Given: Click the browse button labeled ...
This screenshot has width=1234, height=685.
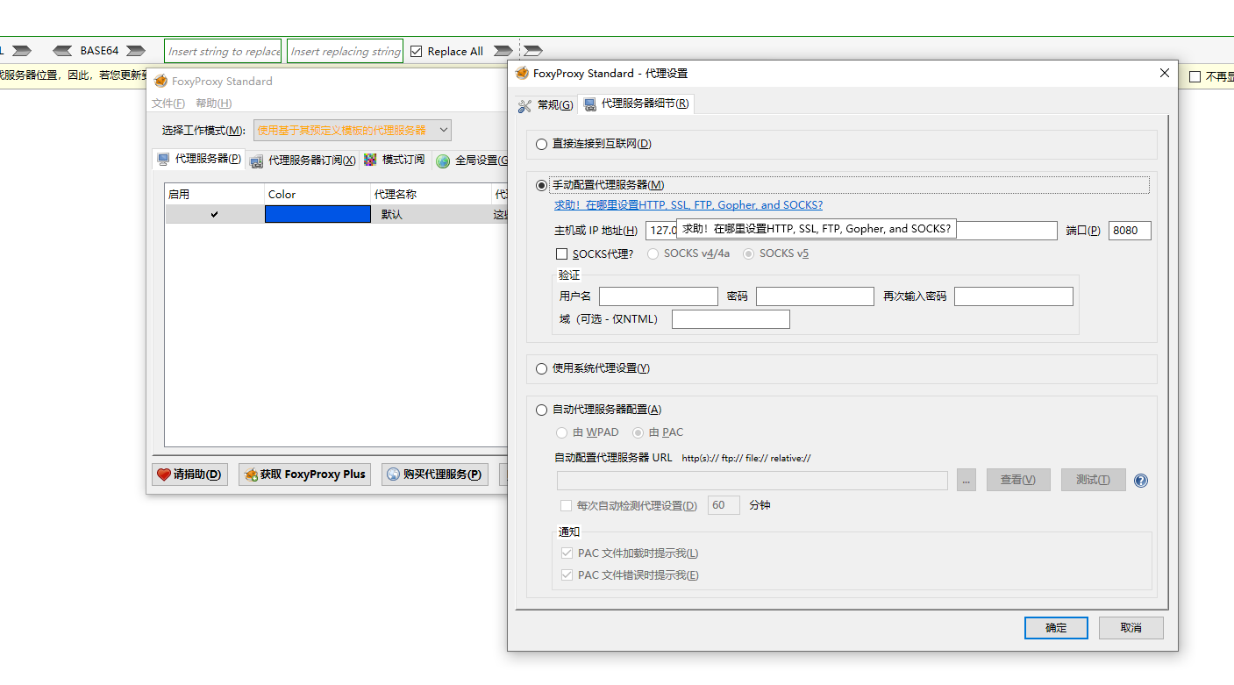Looking at the screenshot, I should tap(967, 480).
